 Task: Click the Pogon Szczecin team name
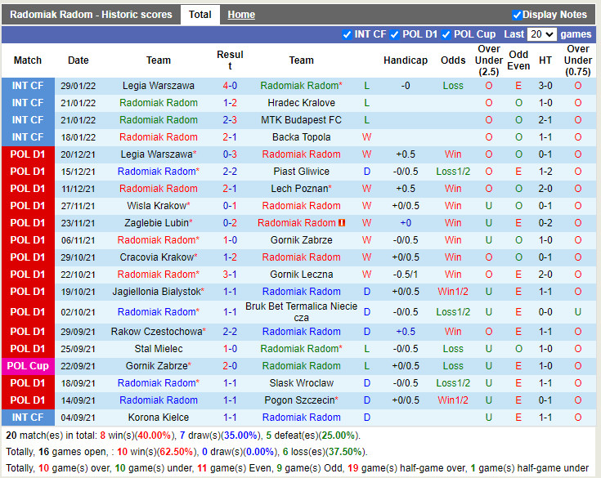301,400
